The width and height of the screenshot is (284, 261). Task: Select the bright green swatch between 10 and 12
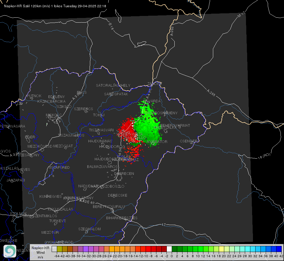[200, 249]
